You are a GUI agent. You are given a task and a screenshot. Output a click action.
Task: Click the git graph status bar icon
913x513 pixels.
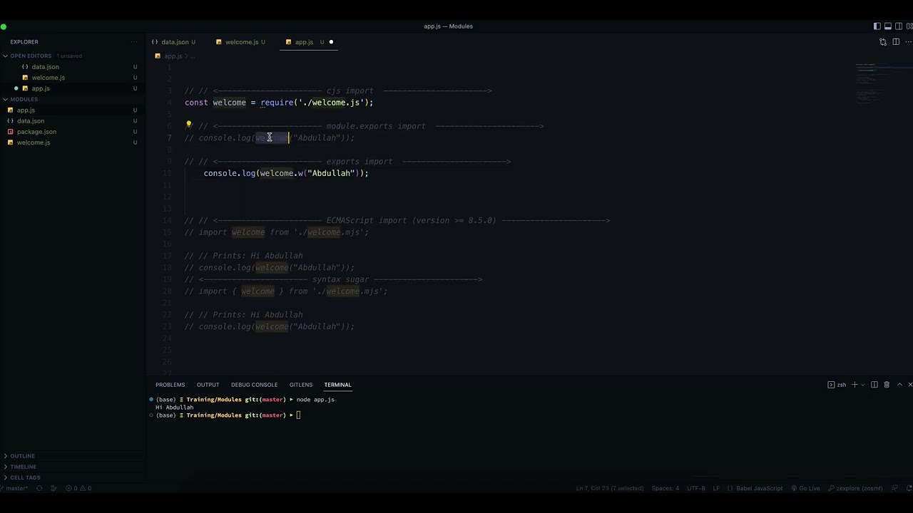click(53, 488)
